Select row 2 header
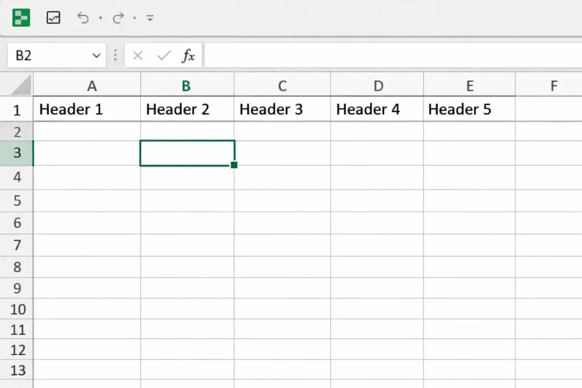The height and width of the screenshot is (388, 582). (16, 132)
